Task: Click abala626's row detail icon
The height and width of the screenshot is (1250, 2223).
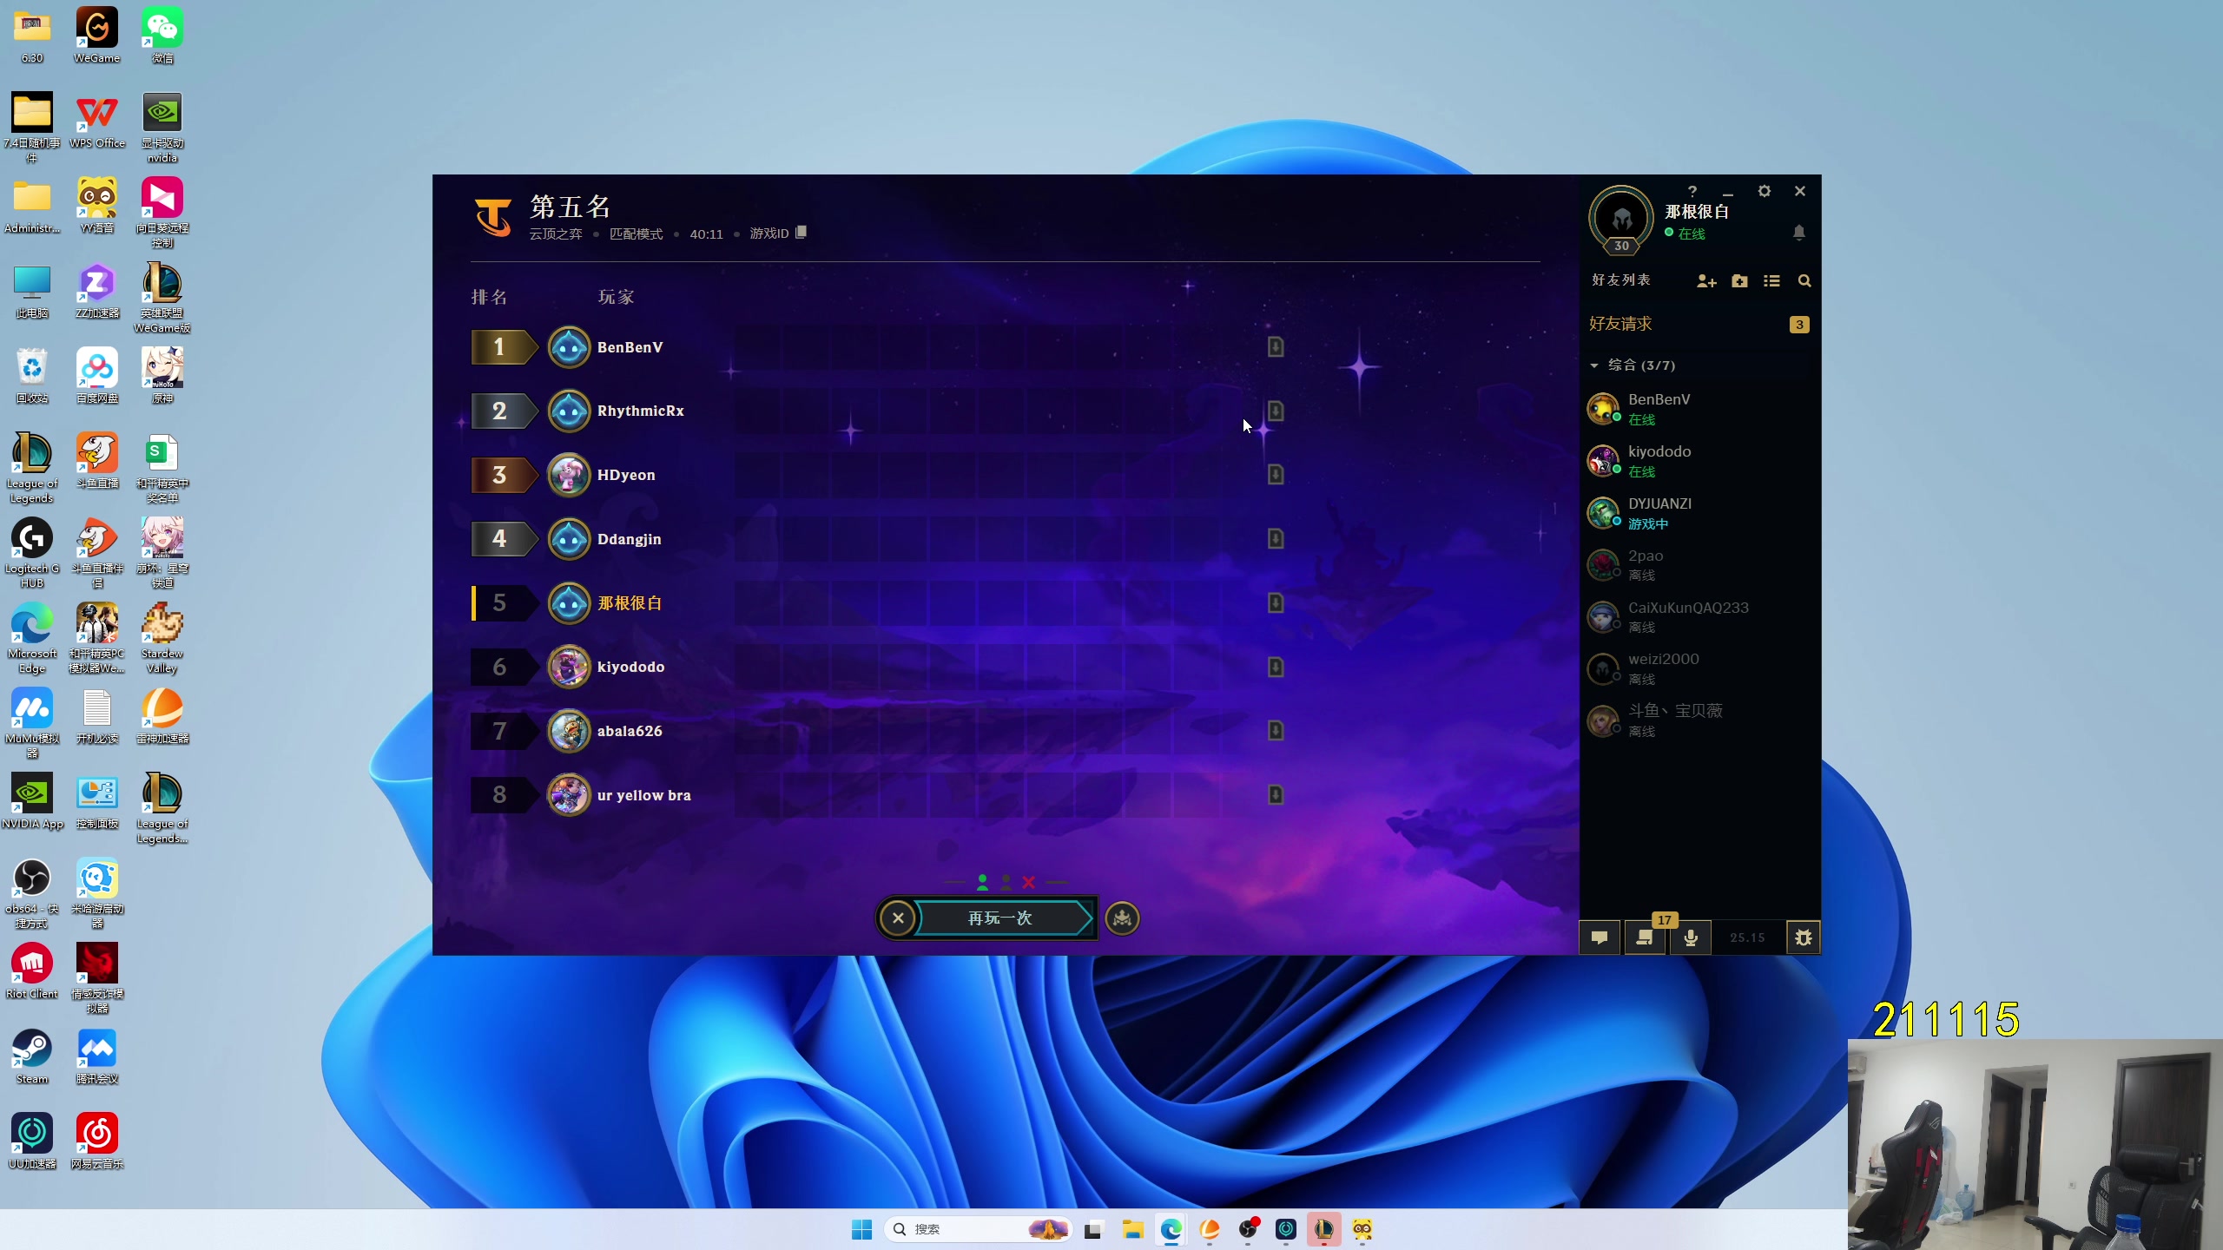Action: 1276,730
